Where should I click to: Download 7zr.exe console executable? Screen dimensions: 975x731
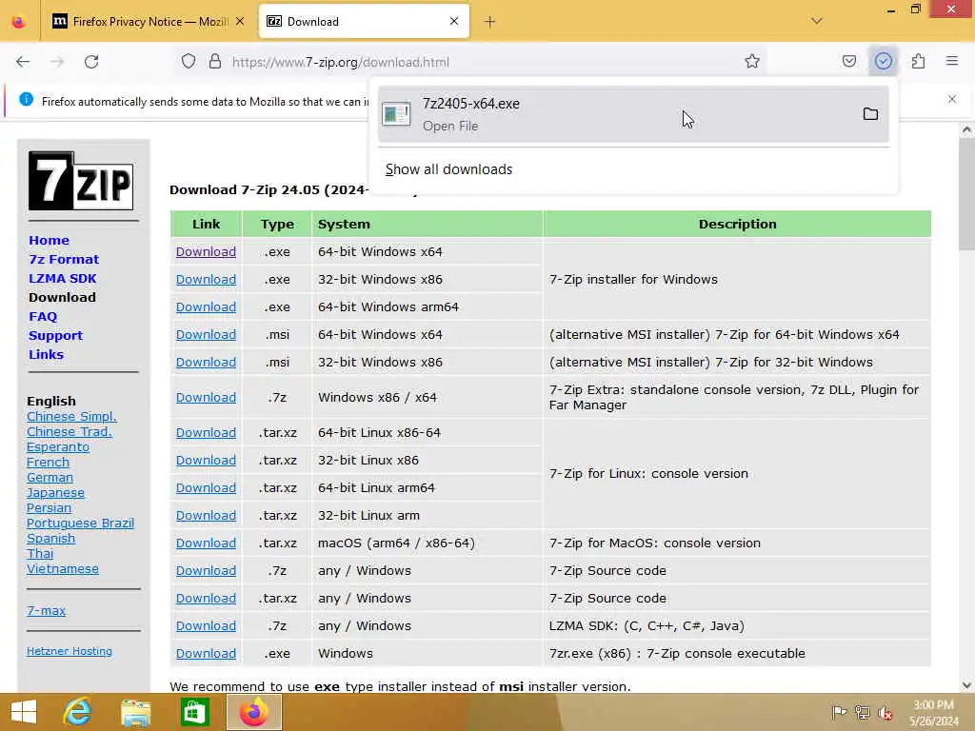point(206,653)
